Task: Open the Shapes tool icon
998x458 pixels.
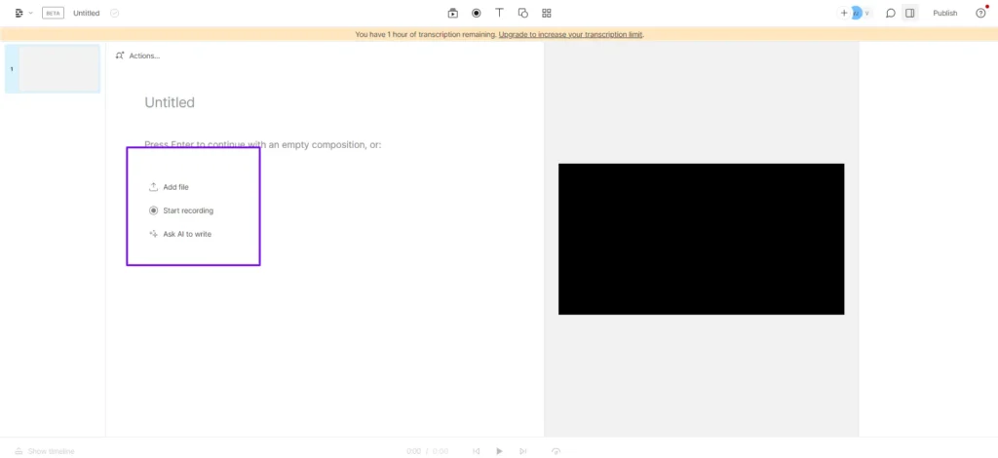Action: (x=523, y=13)
